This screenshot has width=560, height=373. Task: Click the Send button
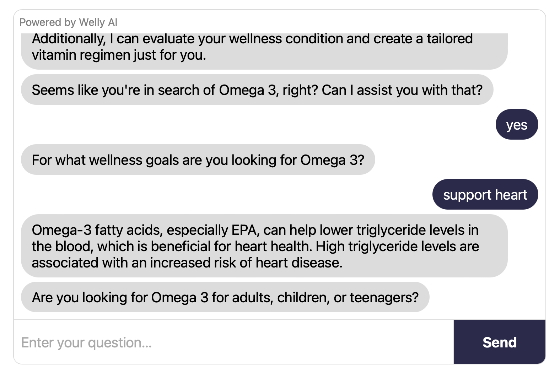click(x=499, y=342)
